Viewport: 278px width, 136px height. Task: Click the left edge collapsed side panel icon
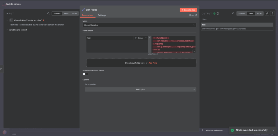(1, 69)
